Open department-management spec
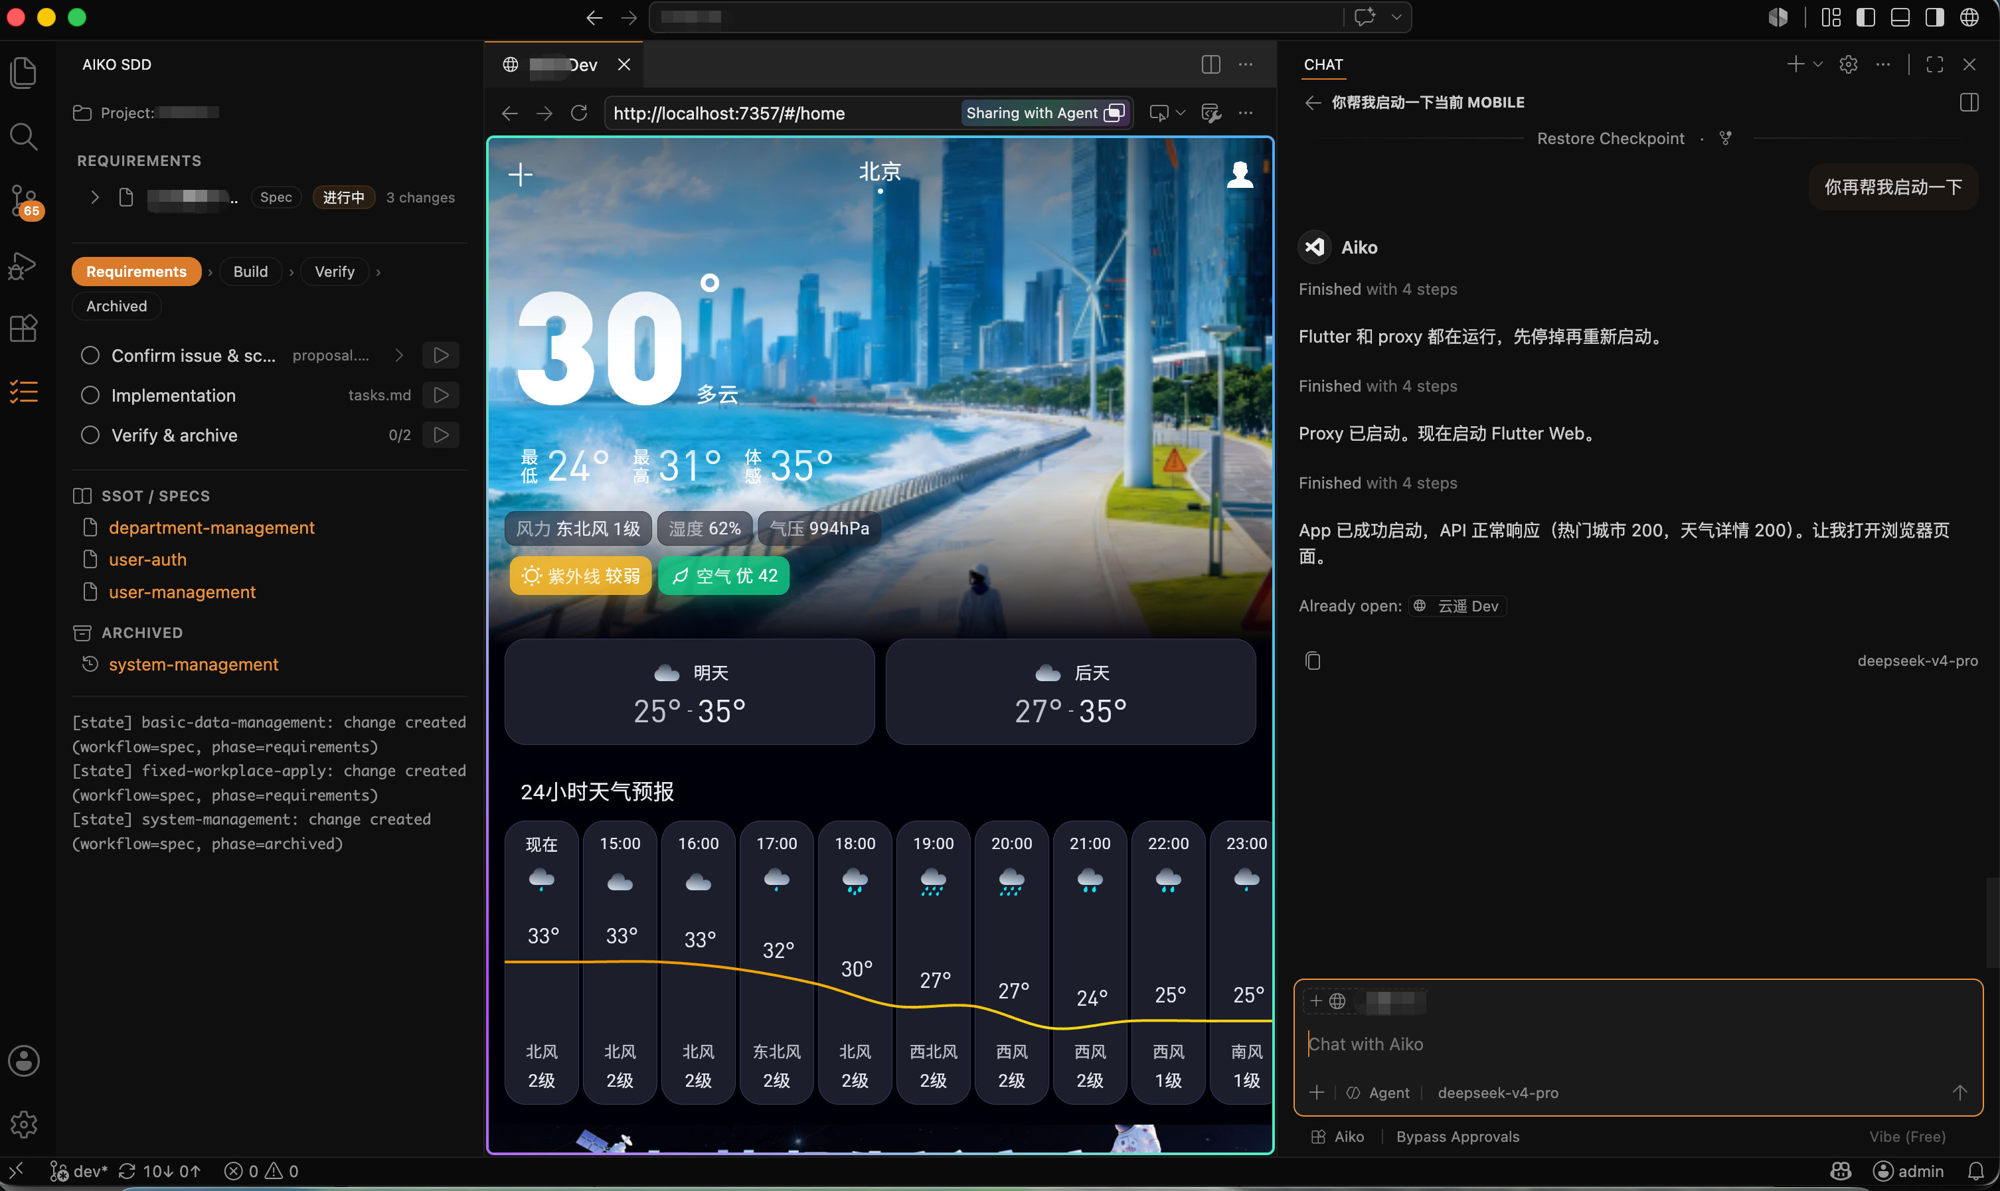Viewport: 2000px width, 1191px height. pyautogui.click(x=211, y=527)
